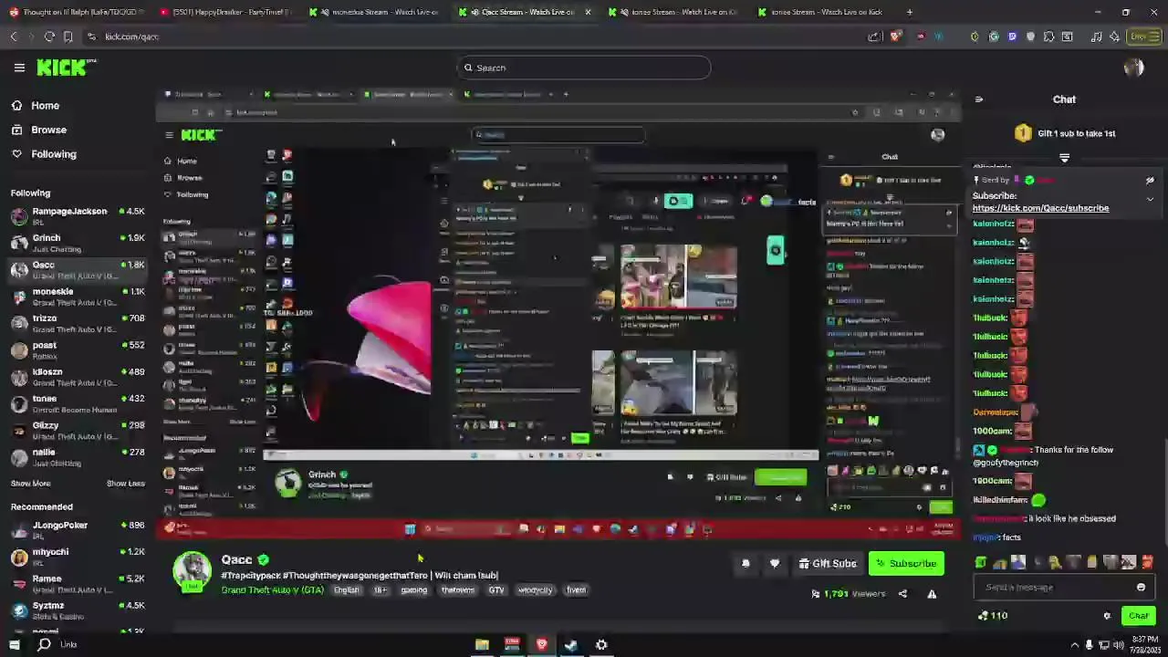Close the Qacc Stream browser tab
1168x657 pixels.
pos(588,12)
